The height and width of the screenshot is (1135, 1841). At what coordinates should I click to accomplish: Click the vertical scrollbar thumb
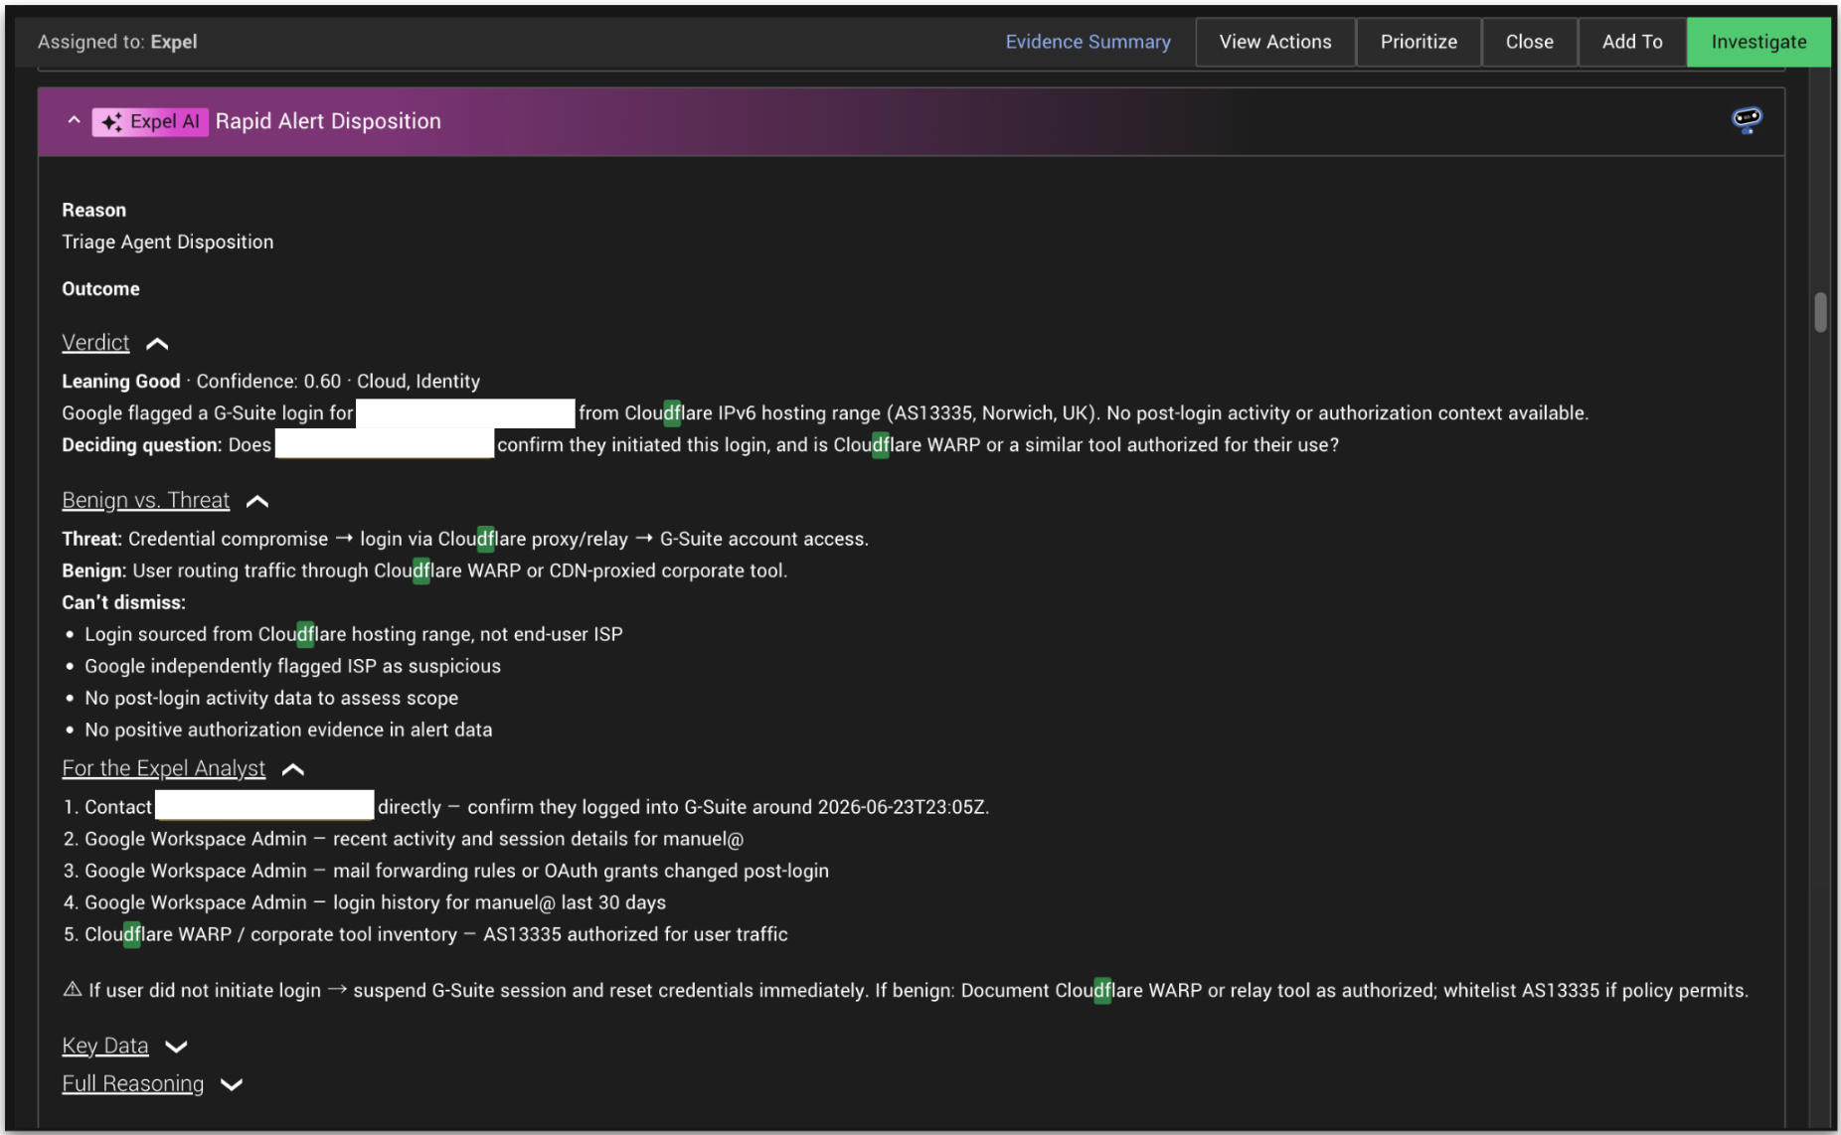coord(1820,312)
